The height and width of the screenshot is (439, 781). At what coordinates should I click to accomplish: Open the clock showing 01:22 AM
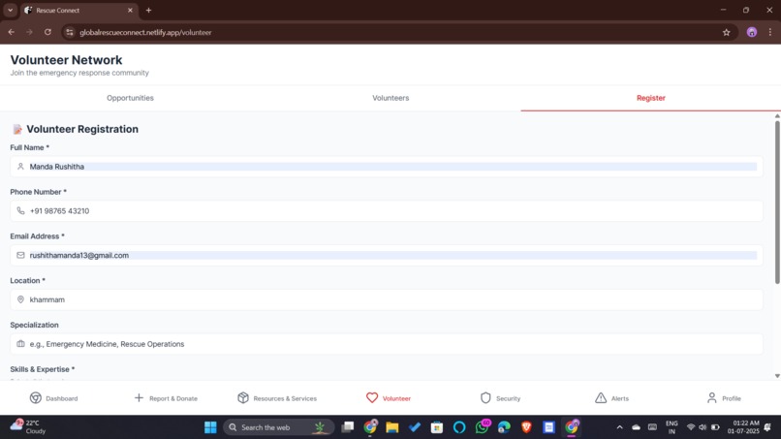tap(742, 427)
